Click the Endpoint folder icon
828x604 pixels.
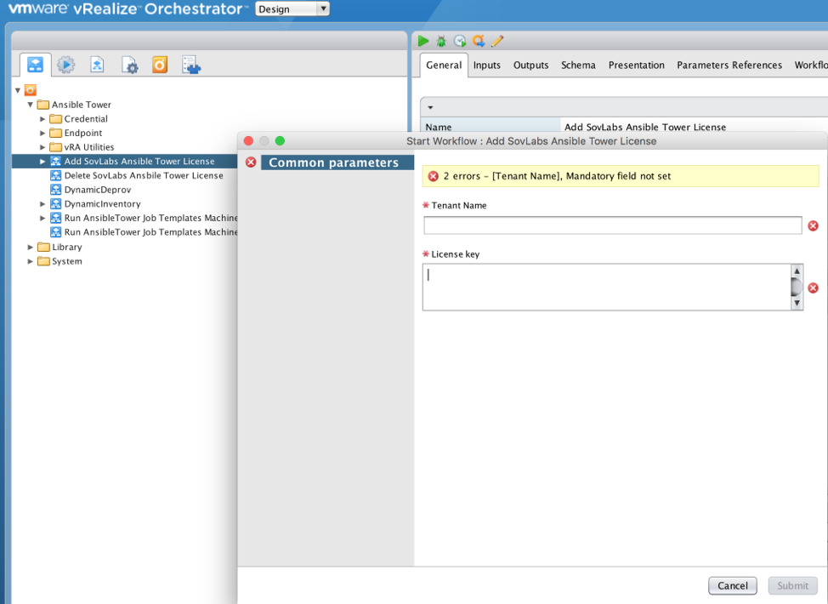tap(55, 134)
